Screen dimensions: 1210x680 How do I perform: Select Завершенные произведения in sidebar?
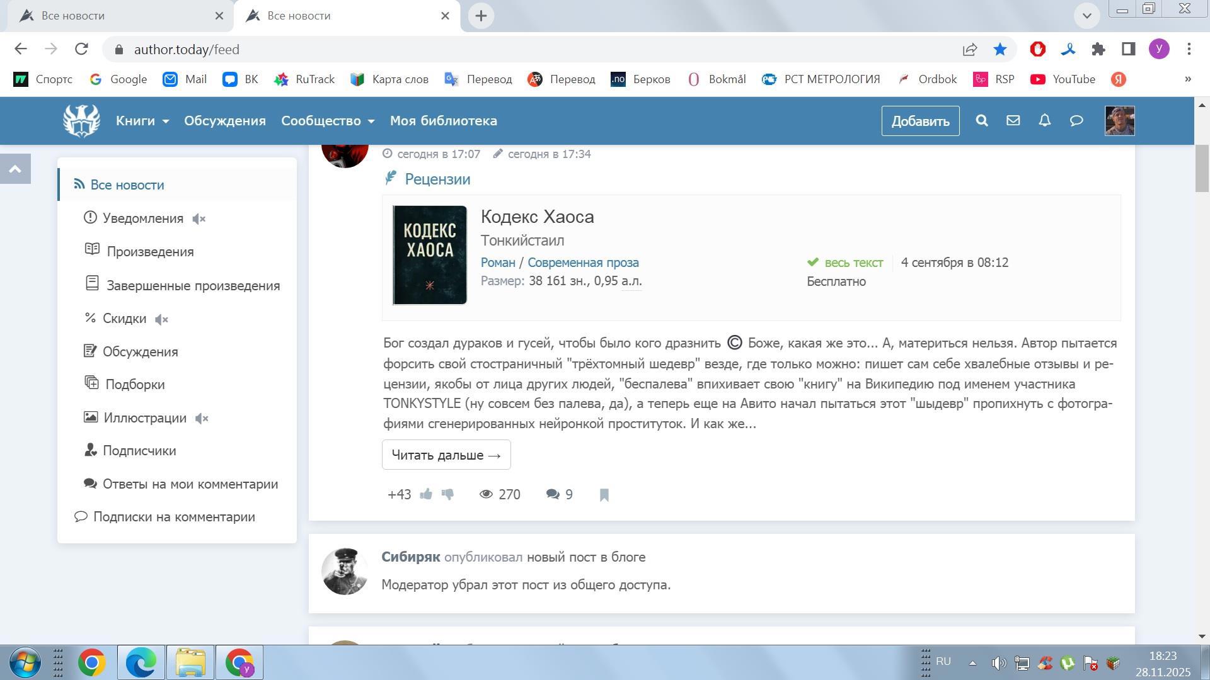click(192, 286)
